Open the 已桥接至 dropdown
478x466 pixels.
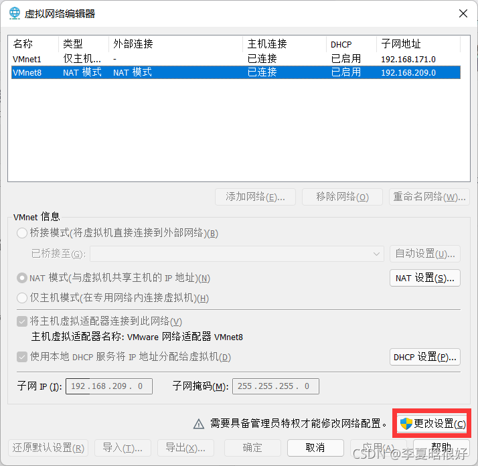237,254
